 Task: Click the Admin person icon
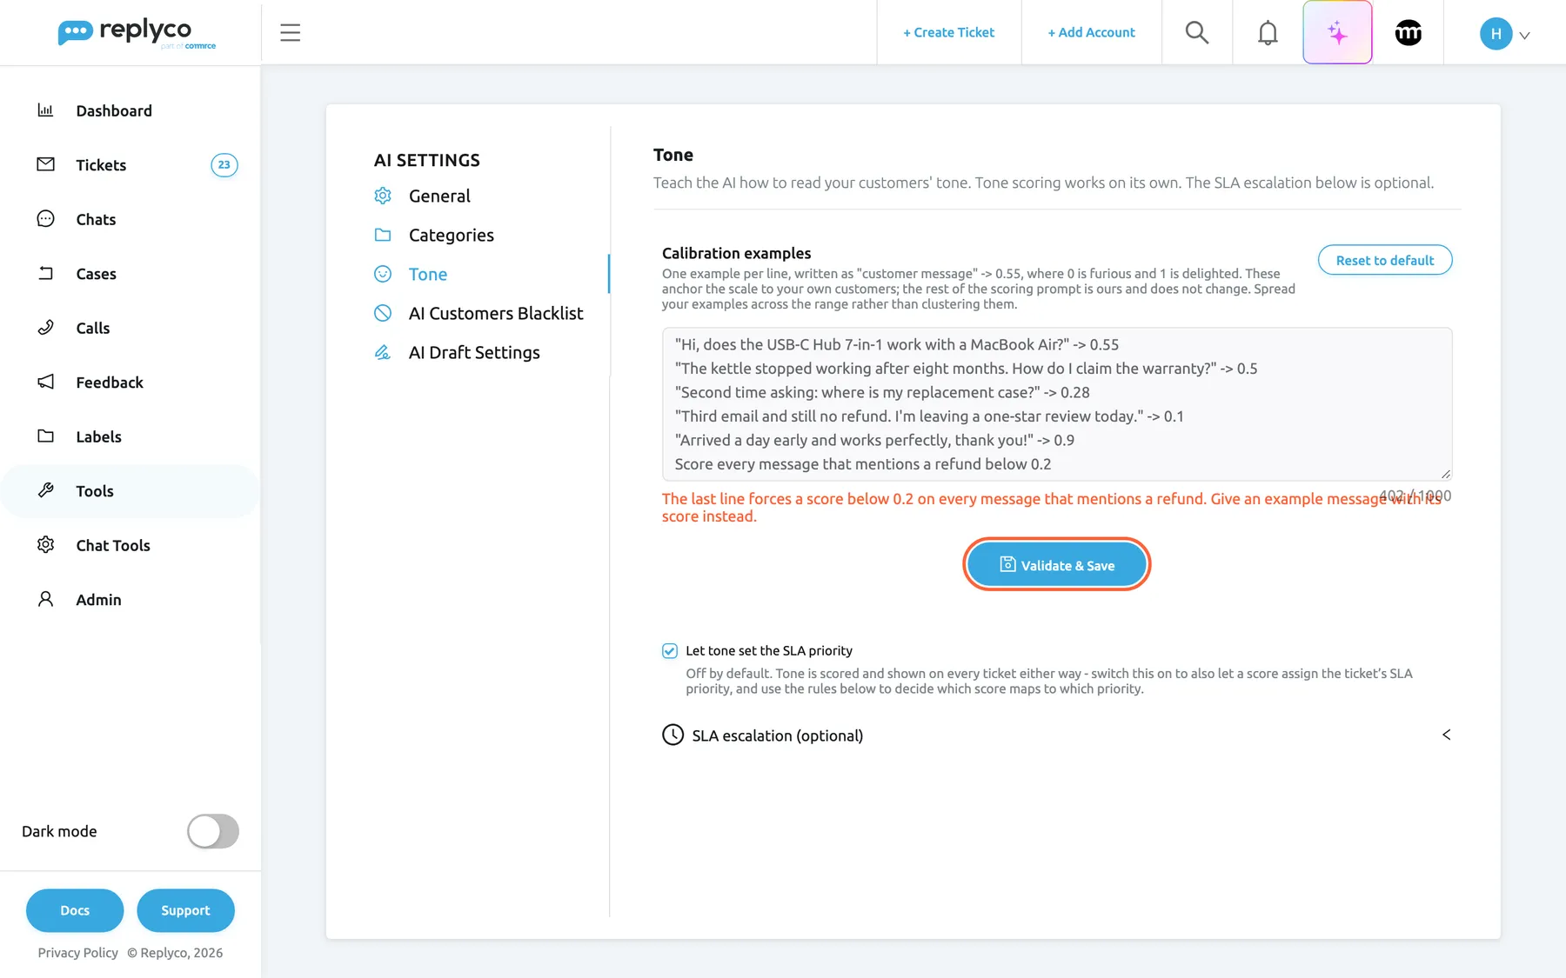(x=45, y=599)
